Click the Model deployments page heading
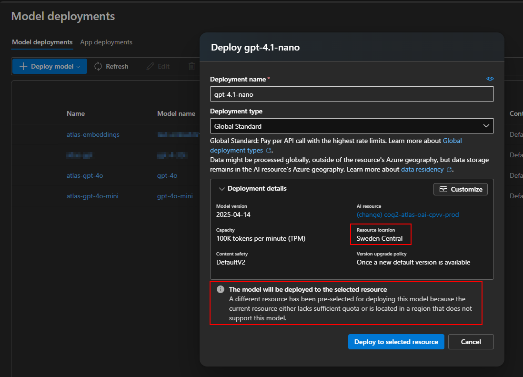Viewport: 523px width, 377px height. coord(63,16)
